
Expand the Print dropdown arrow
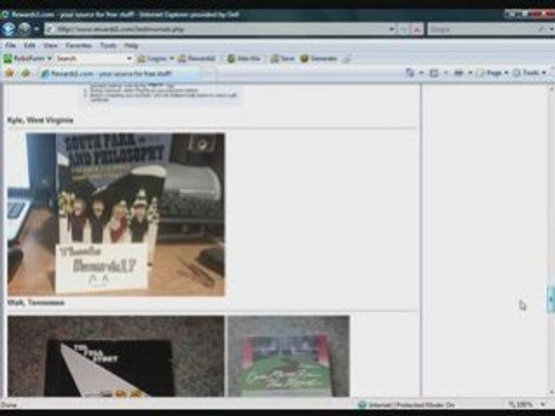coord(470,73)
